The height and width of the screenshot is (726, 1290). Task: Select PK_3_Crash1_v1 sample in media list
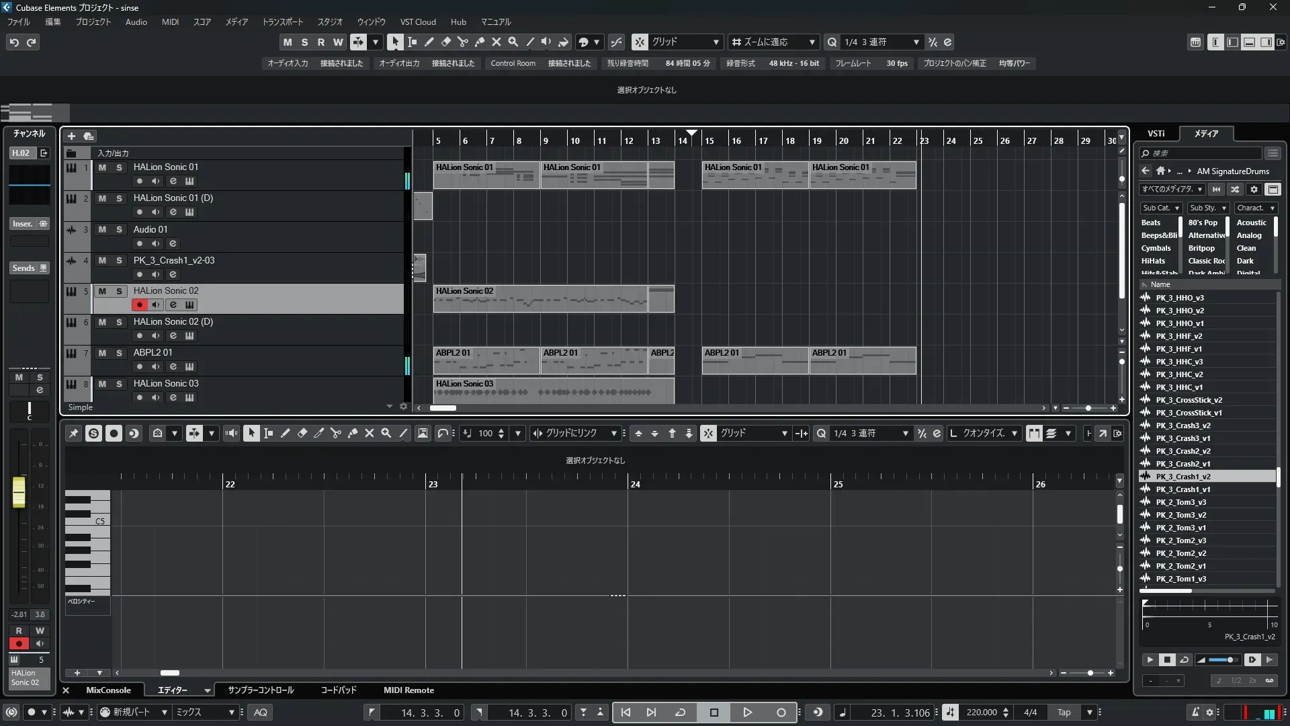coord(1182,489)
